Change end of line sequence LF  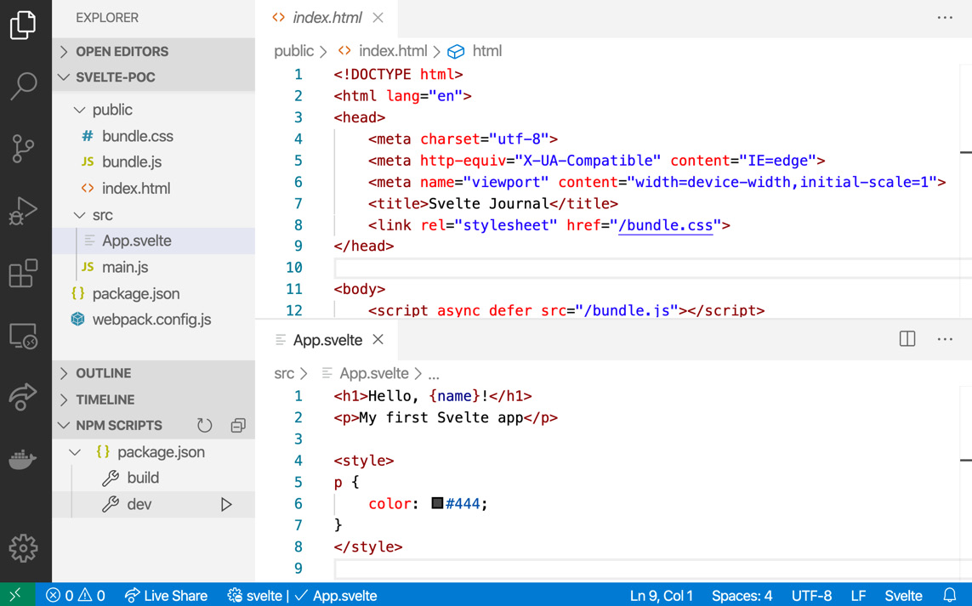point(858,596)
